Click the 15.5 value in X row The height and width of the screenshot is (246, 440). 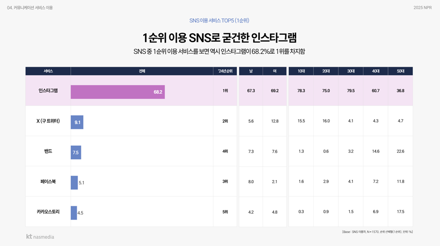click(301, 121)
